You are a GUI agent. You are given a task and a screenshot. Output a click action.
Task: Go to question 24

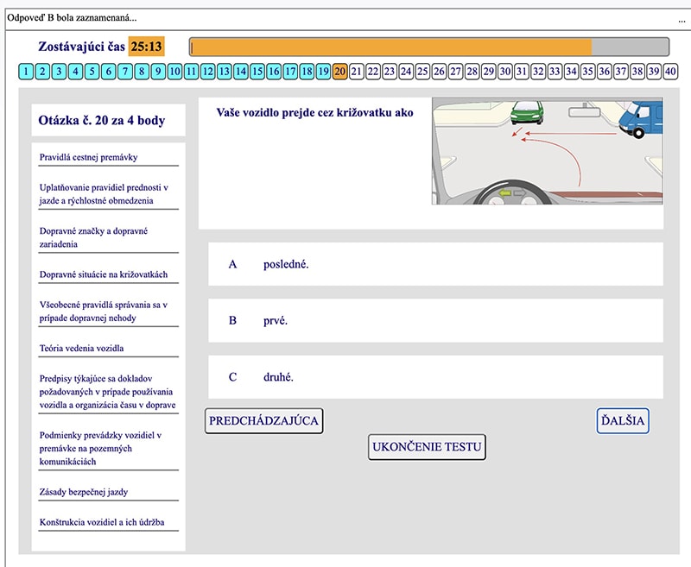point(406,72)
